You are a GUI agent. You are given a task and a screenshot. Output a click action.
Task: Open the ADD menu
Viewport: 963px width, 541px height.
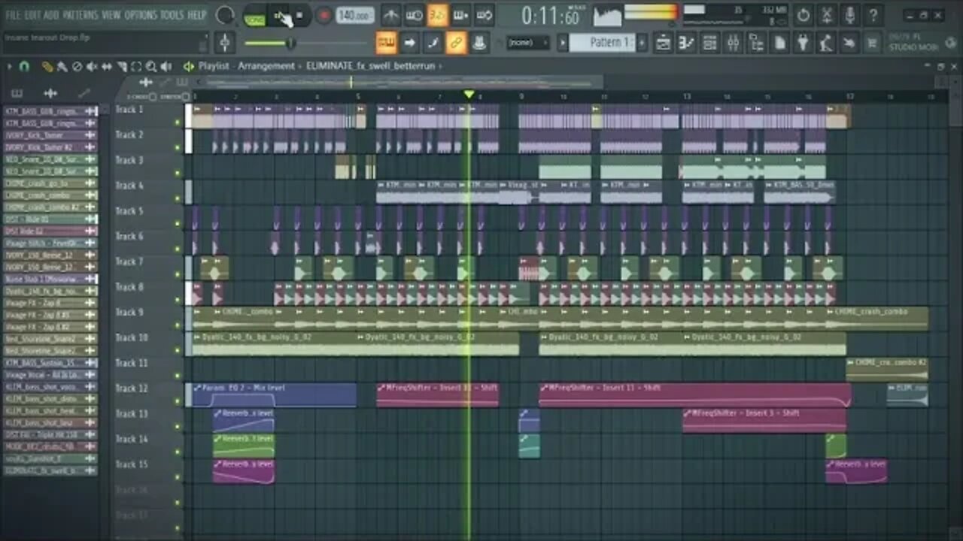tap(51, 15)
